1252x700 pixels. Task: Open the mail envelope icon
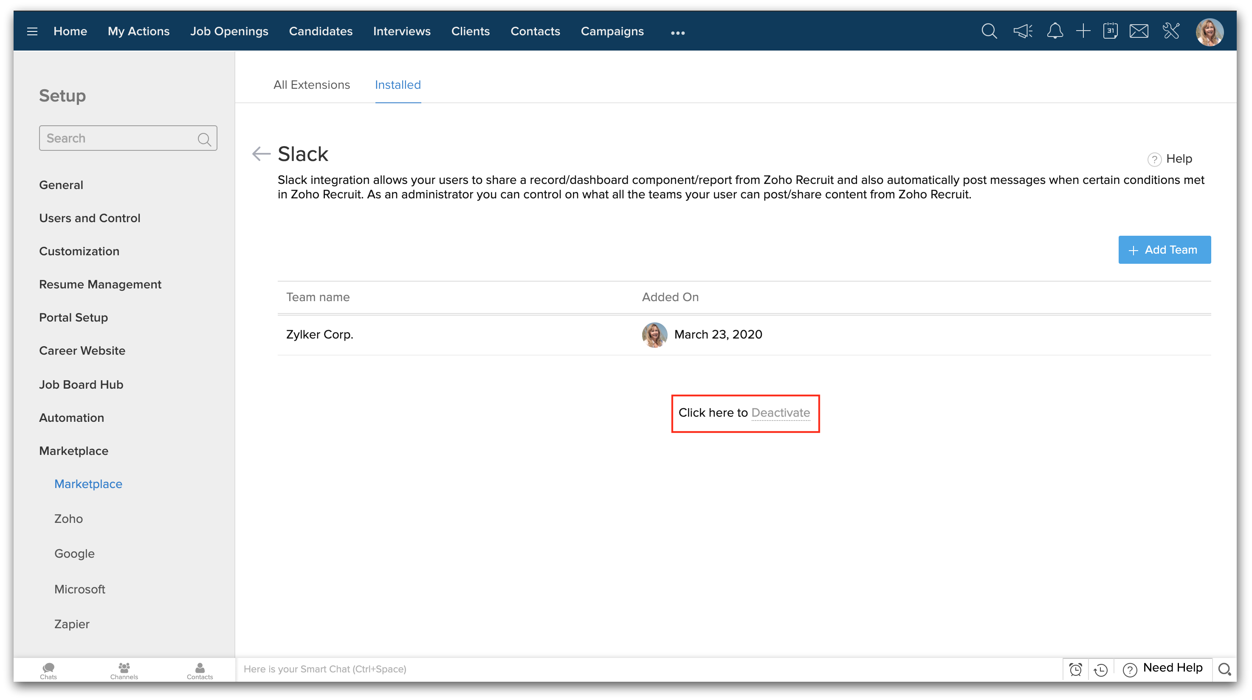pos(1139,31)
